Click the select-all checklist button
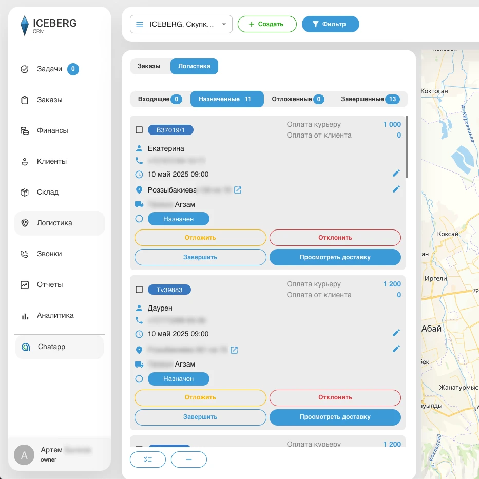The width and height of the screenshot is (479, 479). (148, 460)
